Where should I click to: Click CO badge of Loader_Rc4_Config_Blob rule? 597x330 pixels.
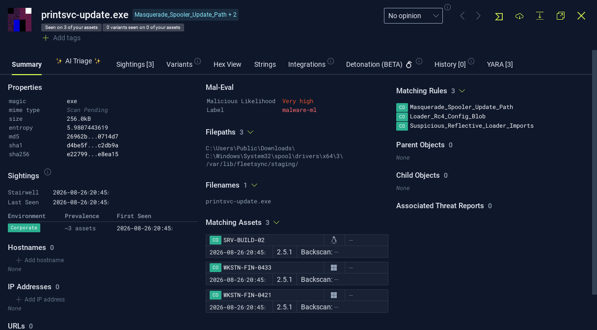click(x=402, y=116)
